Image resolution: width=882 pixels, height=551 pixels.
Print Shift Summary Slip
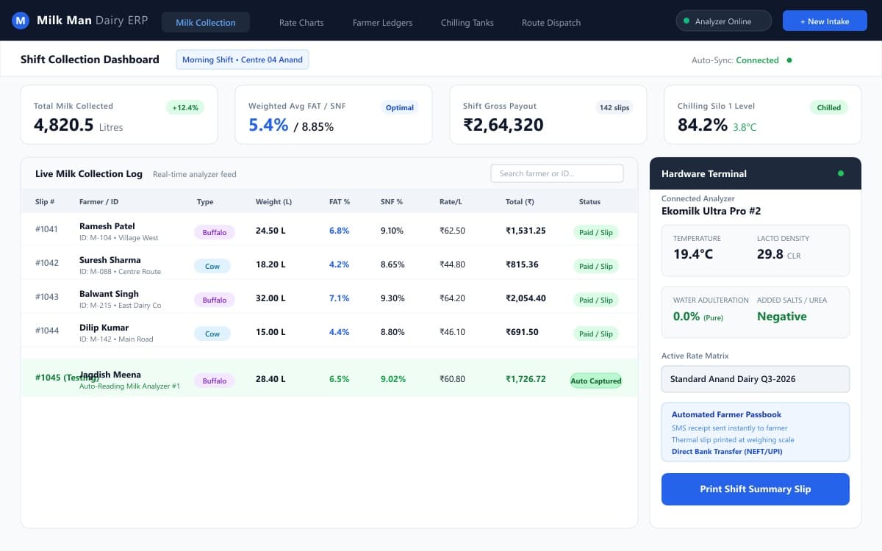click(756, 489)
